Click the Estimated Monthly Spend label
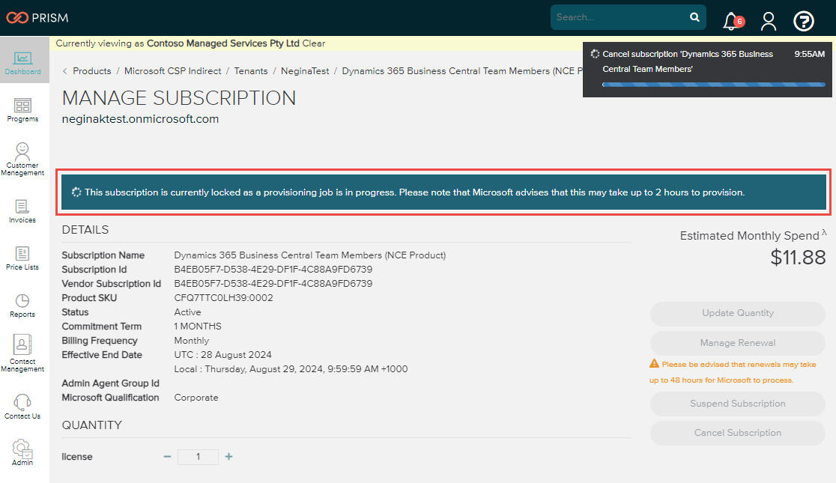Image resolution: width=836 pixels, height=483 pixels. (749, 236)
